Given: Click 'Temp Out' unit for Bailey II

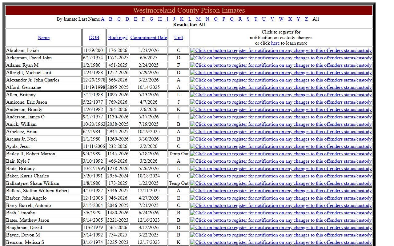Looking at the screenshot, I should [x=179, y=154].
